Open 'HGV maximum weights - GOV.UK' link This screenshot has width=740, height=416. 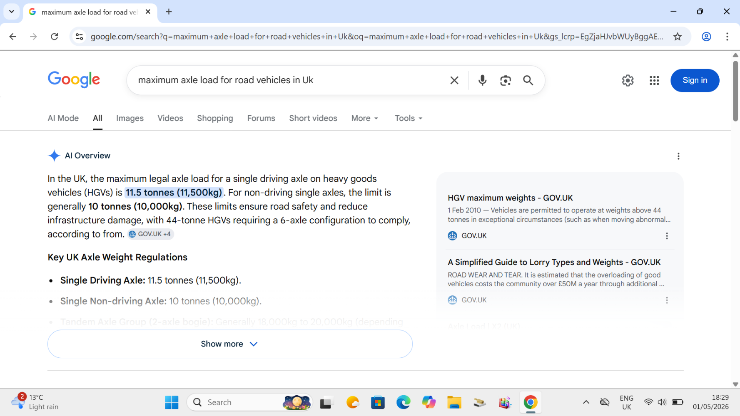click(x=510, y=198)
